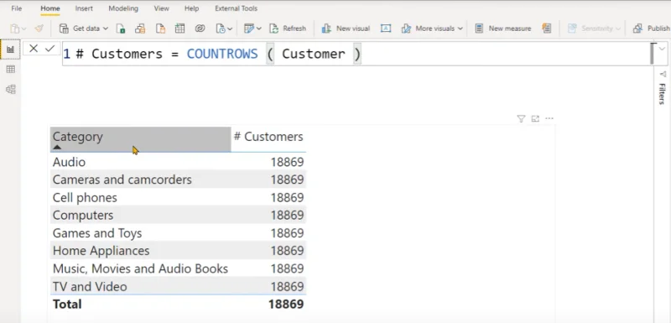Open the Paste clipboard icon
671x323 pixels.
click(x=15, y=29)
